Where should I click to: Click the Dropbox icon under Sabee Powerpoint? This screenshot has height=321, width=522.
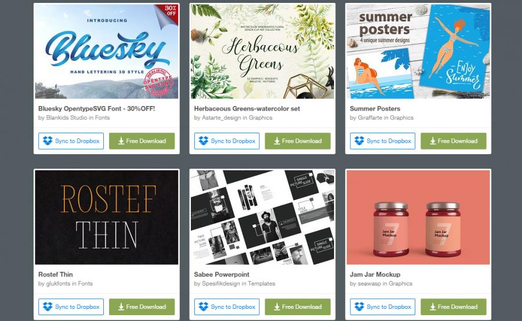pos(204,307)
